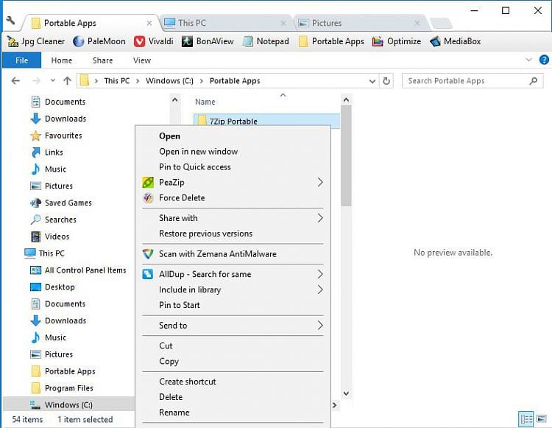Go back with the back arrow
Image resolution: width=552 pixels, height=428 pixels.
tap(15, 81)
